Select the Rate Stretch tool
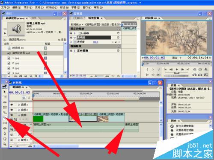The image size is (214, 160). pos(5,112)
